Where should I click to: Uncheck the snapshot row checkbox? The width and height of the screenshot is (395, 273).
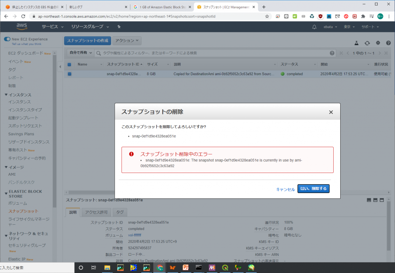(69, 74)
